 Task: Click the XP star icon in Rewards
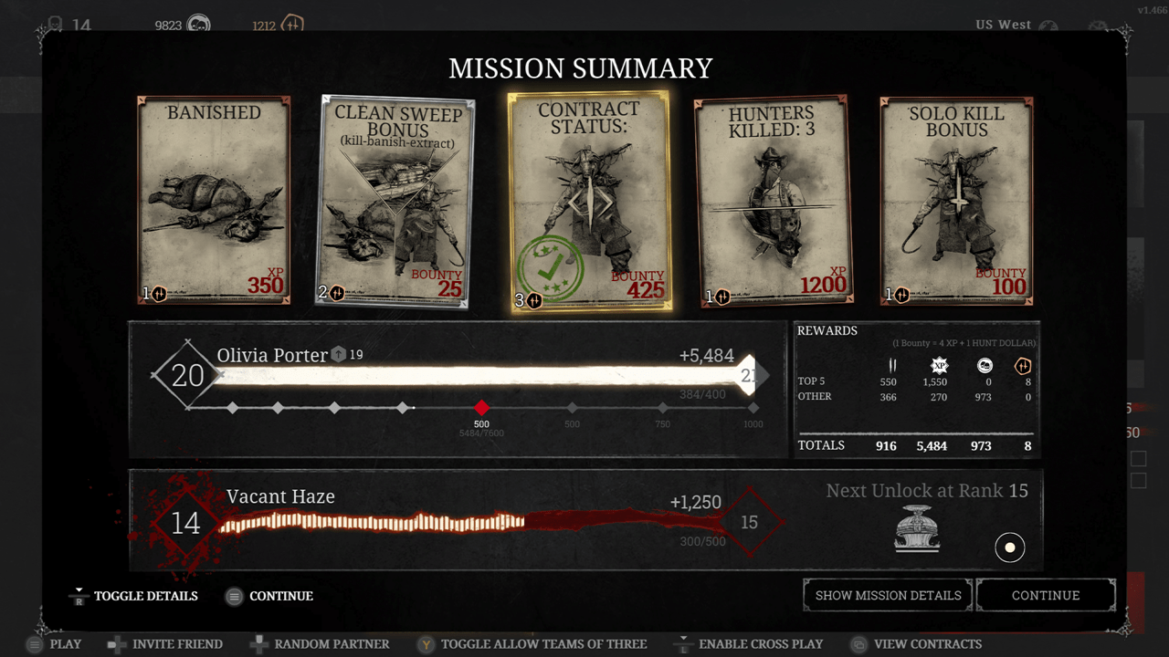[939, 366]
